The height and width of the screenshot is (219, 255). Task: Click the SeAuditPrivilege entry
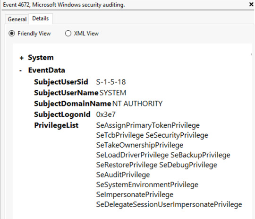click(x=123, y=175)
